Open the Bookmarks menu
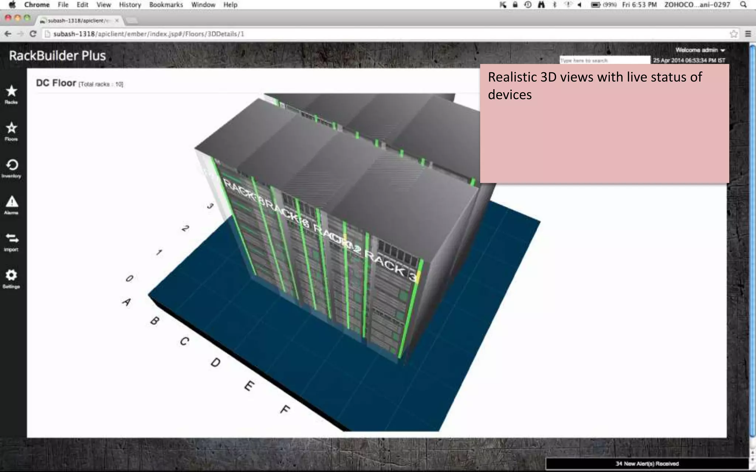This screenshot has height=472, width=756. click(166, 5)
